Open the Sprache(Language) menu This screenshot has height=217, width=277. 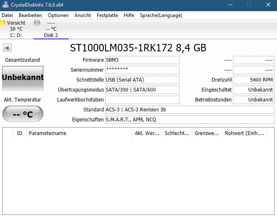tap(161, 15)
